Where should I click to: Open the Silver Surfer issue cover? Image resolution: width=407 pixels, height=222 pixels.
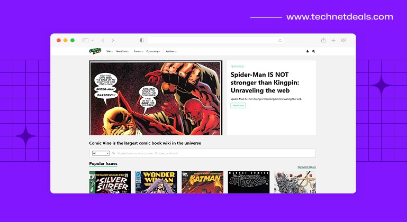[110, 182]
